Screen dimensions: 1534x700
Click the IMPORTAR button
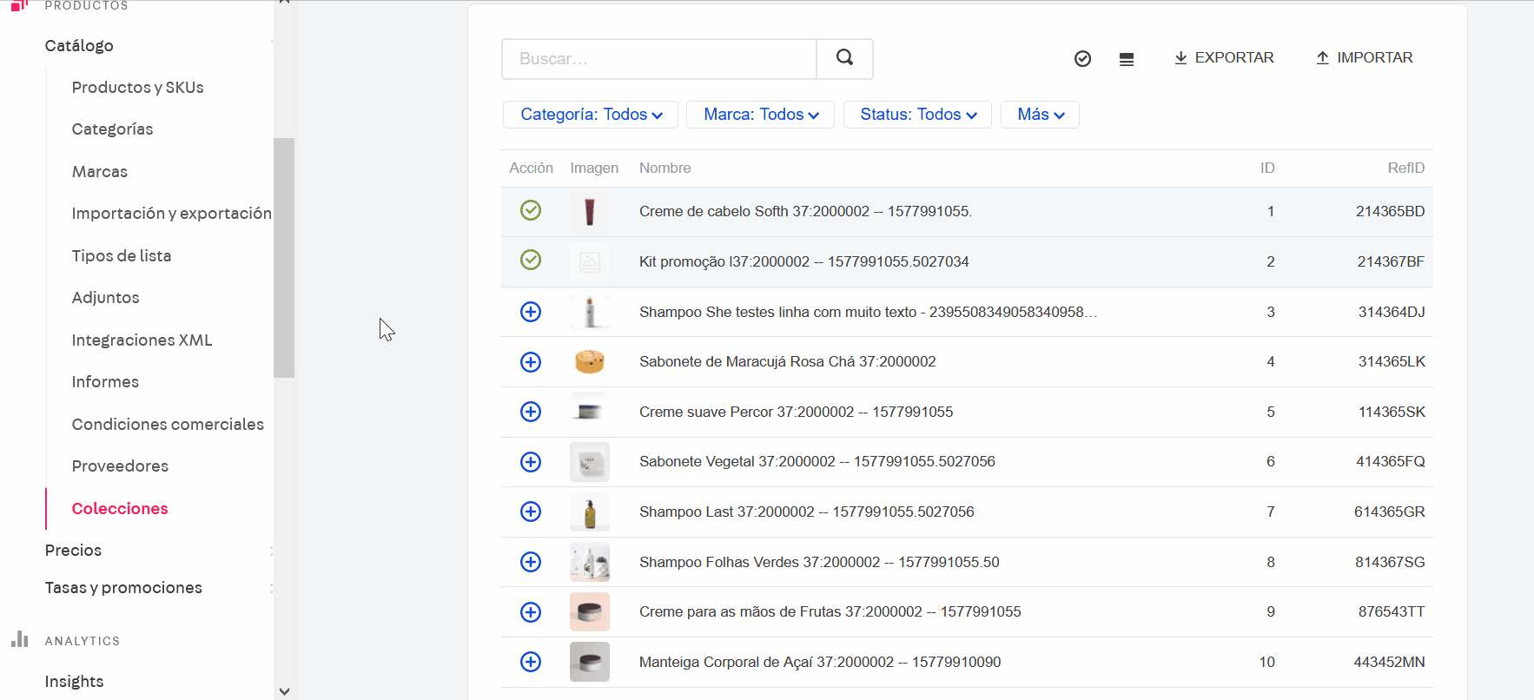(x=1365, y=58)
